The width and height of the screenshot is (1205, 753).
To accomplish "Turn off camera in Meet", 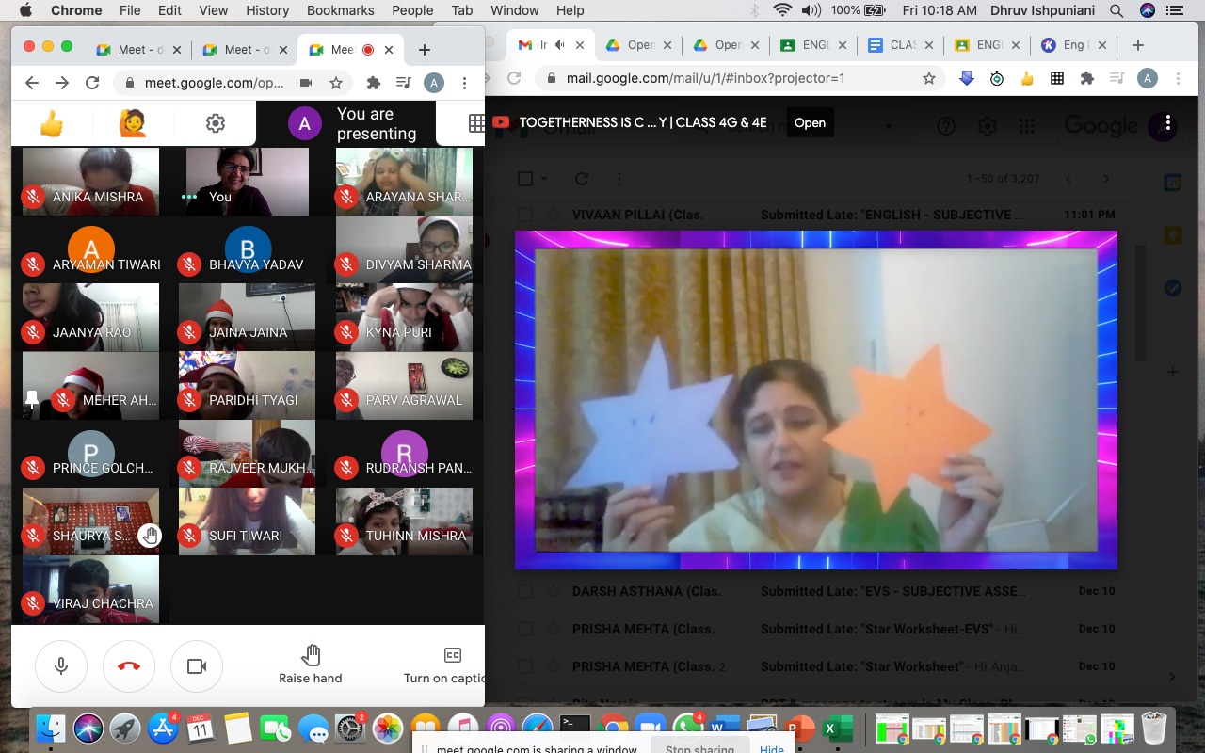I will 197,666.
